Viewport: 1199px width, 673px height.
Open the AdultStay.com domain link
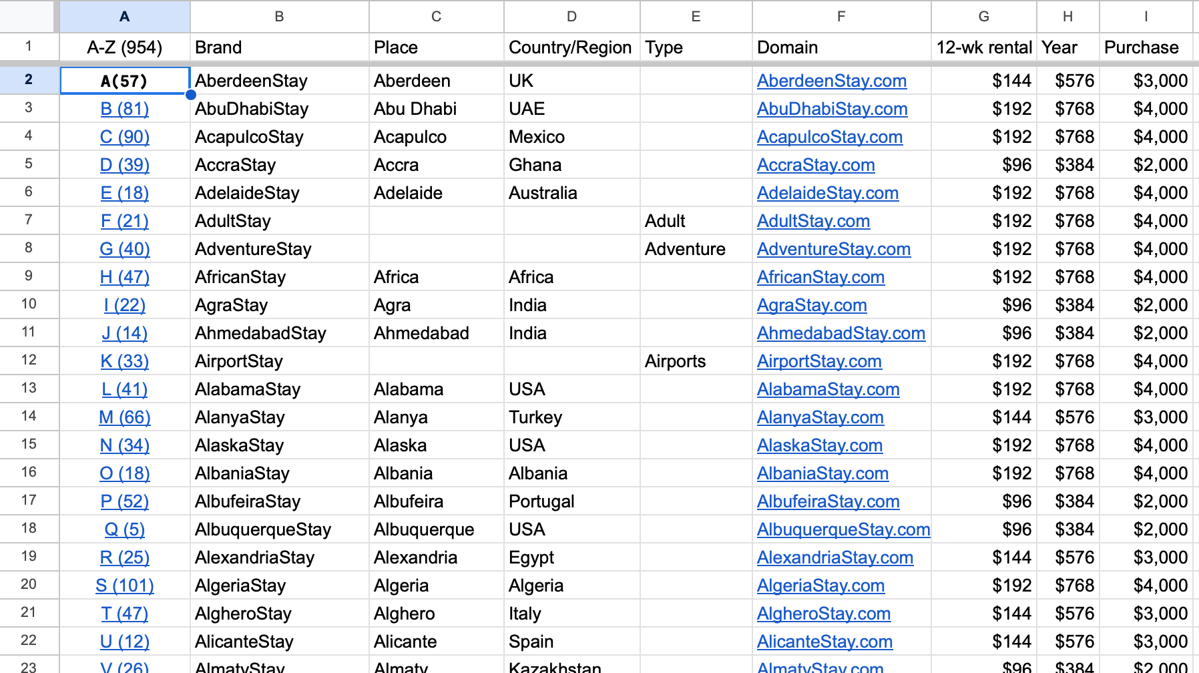[813, 221]
